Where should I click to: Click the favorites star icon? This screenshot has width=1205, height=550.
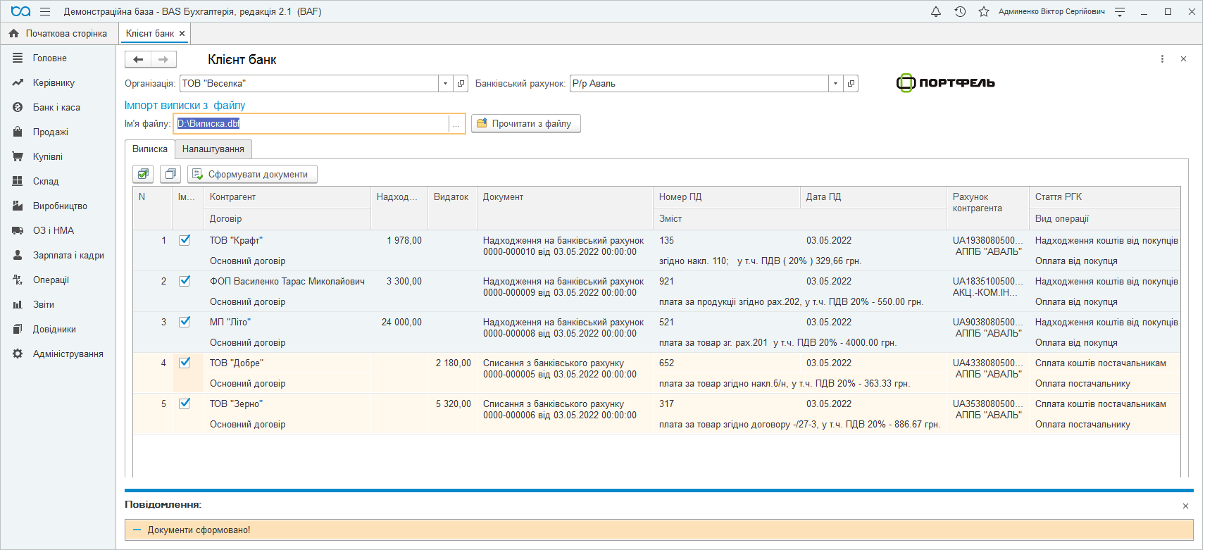(983, 12)
